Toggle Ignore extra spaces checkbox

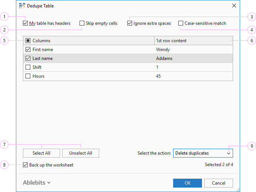[x=129, y=23]
